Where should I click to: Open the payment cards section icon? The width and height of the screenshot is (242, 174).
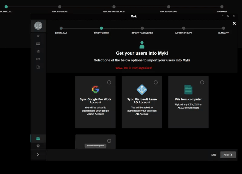pyautogui.click(x=38, y=44)
